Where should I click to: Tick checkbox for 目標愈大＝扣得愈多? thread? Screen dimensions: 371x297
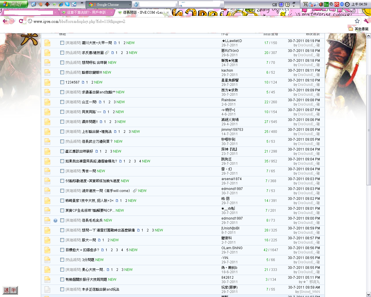[x=62, y=250]
